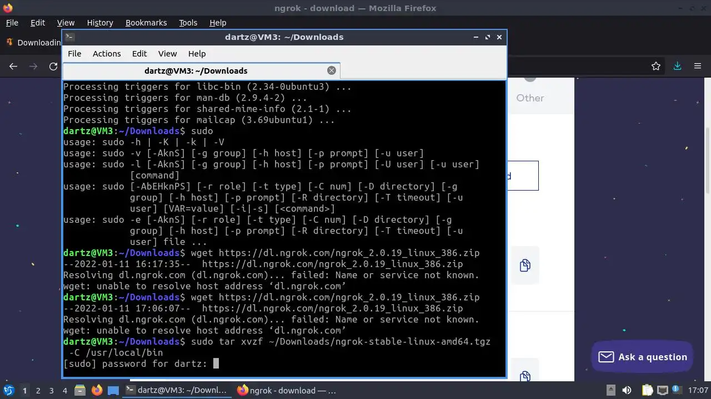Viewport: 711px width, 399px height.
Task: Click the Ask a question button
Action: coord(643,357)
